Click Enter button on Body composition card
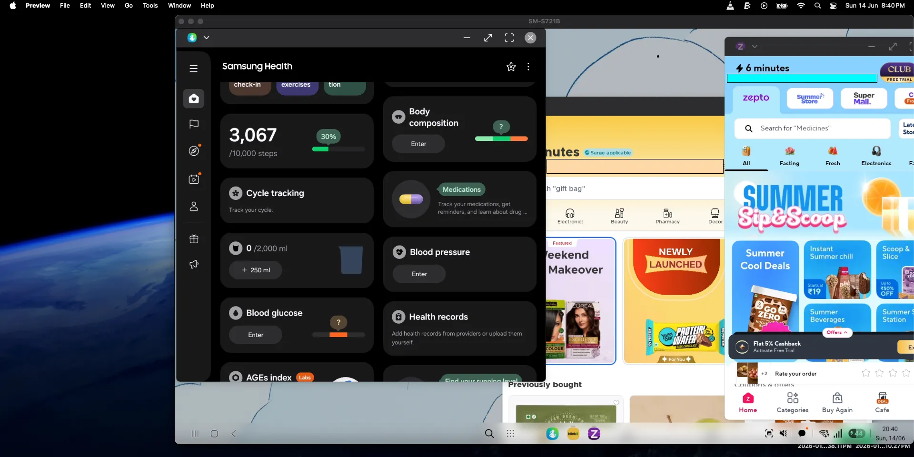 tap(418, 144)
